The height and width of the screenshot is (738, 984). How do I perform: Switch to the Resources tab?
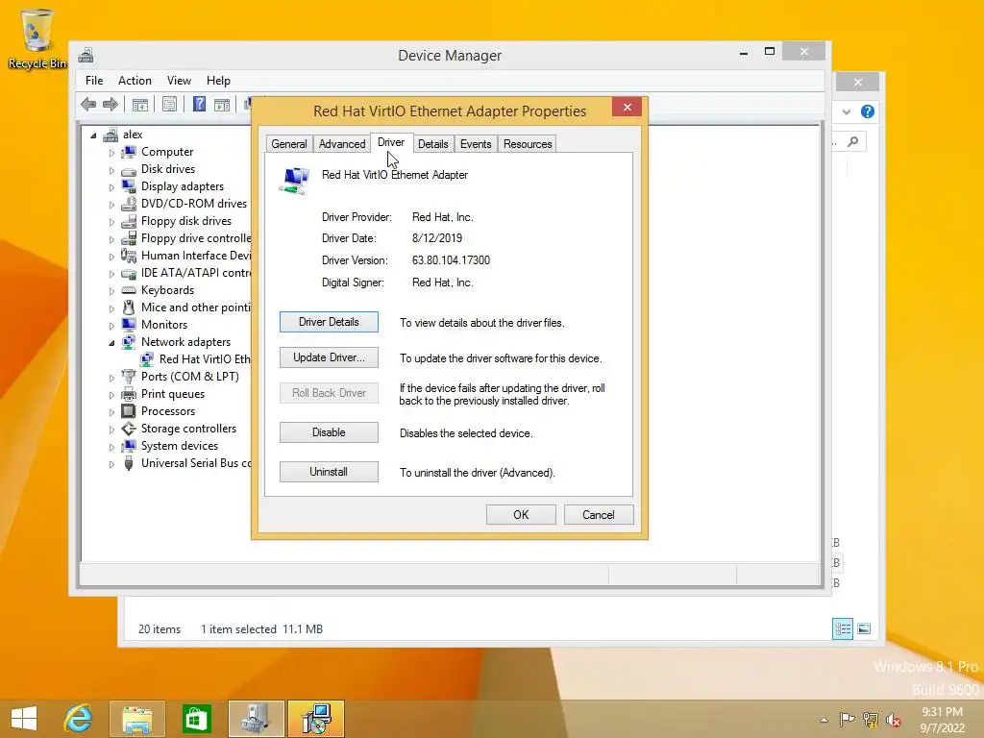[528, 144]
